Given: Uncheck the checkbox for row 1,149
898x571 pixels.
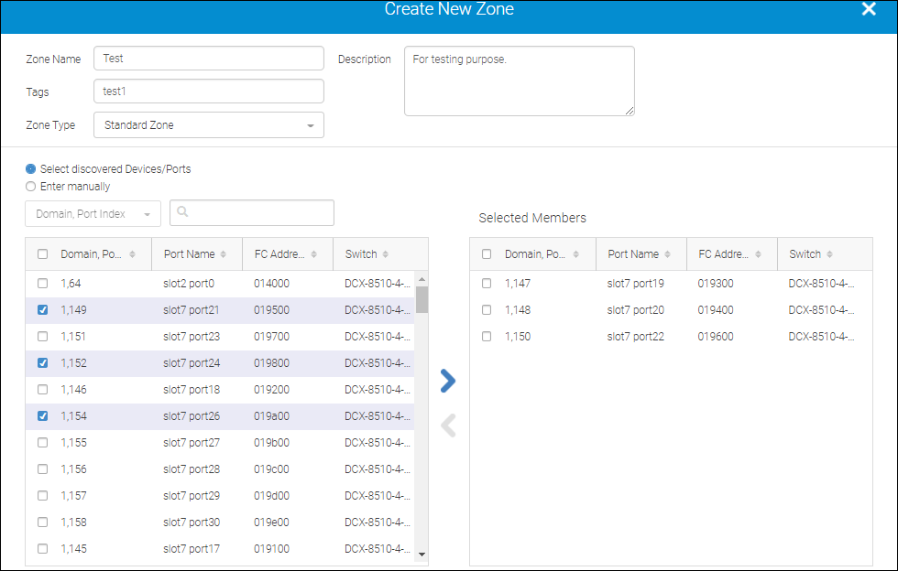Looking at the screenshot, I should [x=41, y=310].
